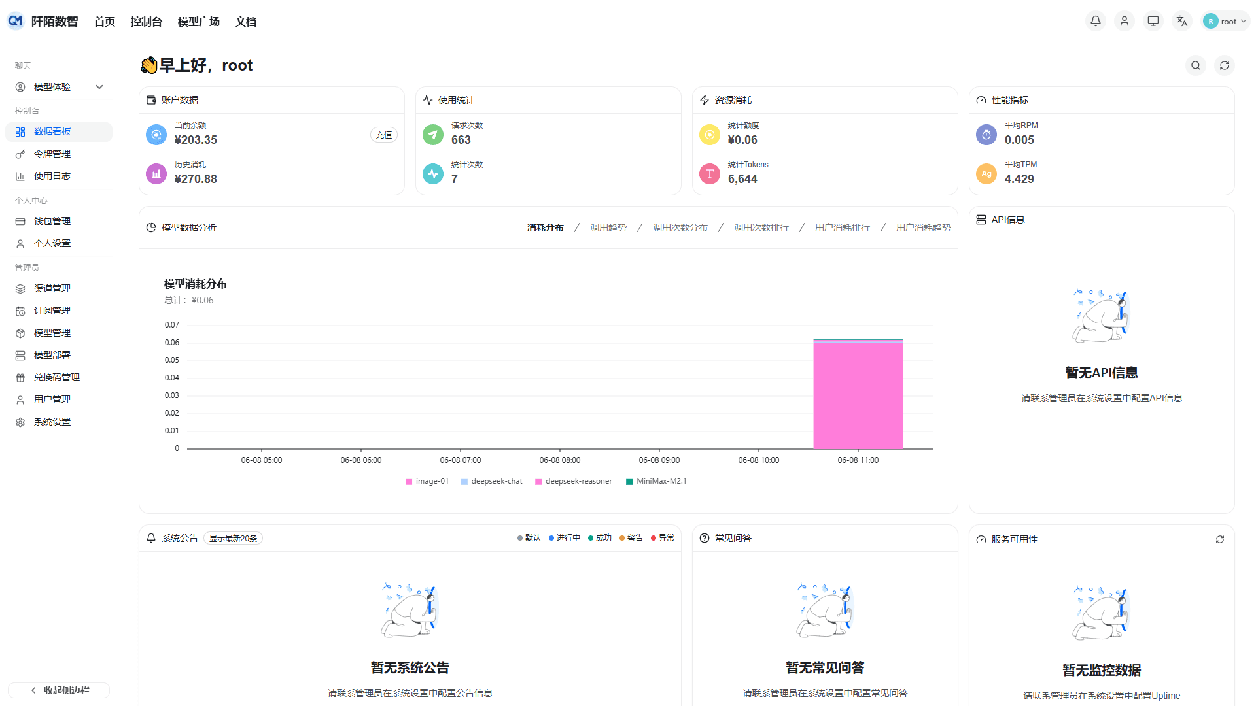The image size is (1256, 706).
Task: Switch to the 调用趋势 tab
Action: [608, 227]
